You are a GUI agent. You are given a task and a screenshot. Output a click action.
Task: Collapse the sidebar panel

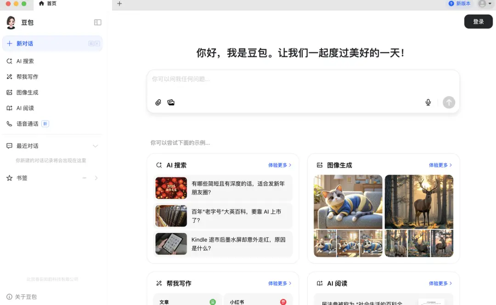97,22
